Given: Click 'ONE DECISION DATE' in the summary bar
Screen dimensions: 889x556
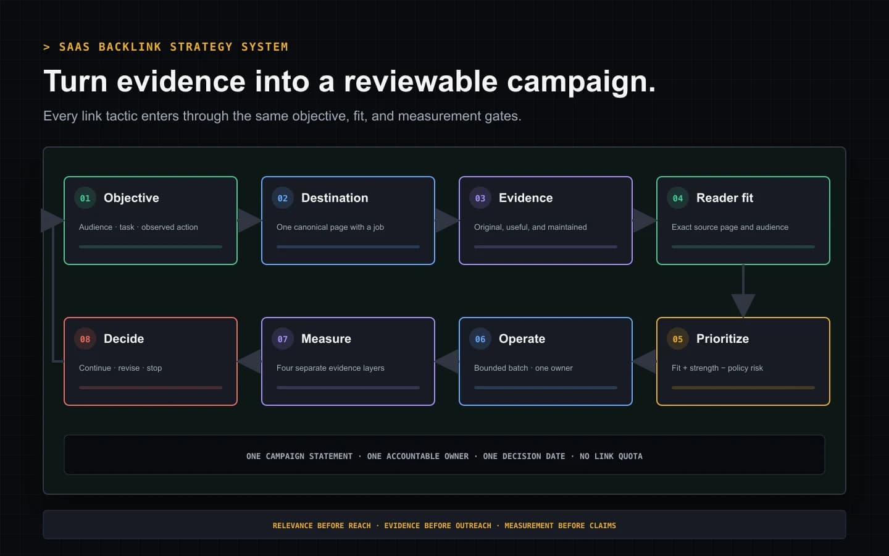Looking at the screenshot, I should click(524, 457).
